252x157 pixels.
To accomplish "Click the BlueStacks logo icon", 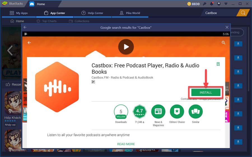I will point(4,3).
